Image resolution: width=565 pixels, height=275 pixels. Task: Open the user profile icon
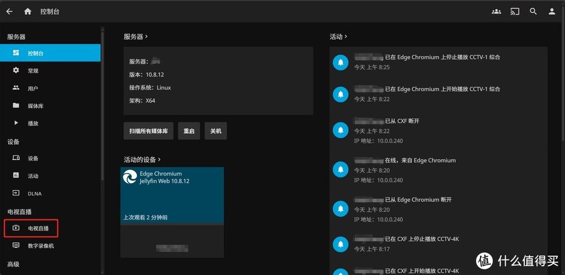[x=552, y=12]
